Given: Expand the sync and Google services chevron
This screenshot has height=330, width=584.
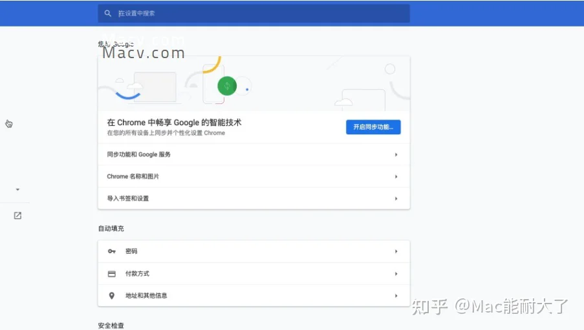Looking at the screenshot, I should point(396,154).
